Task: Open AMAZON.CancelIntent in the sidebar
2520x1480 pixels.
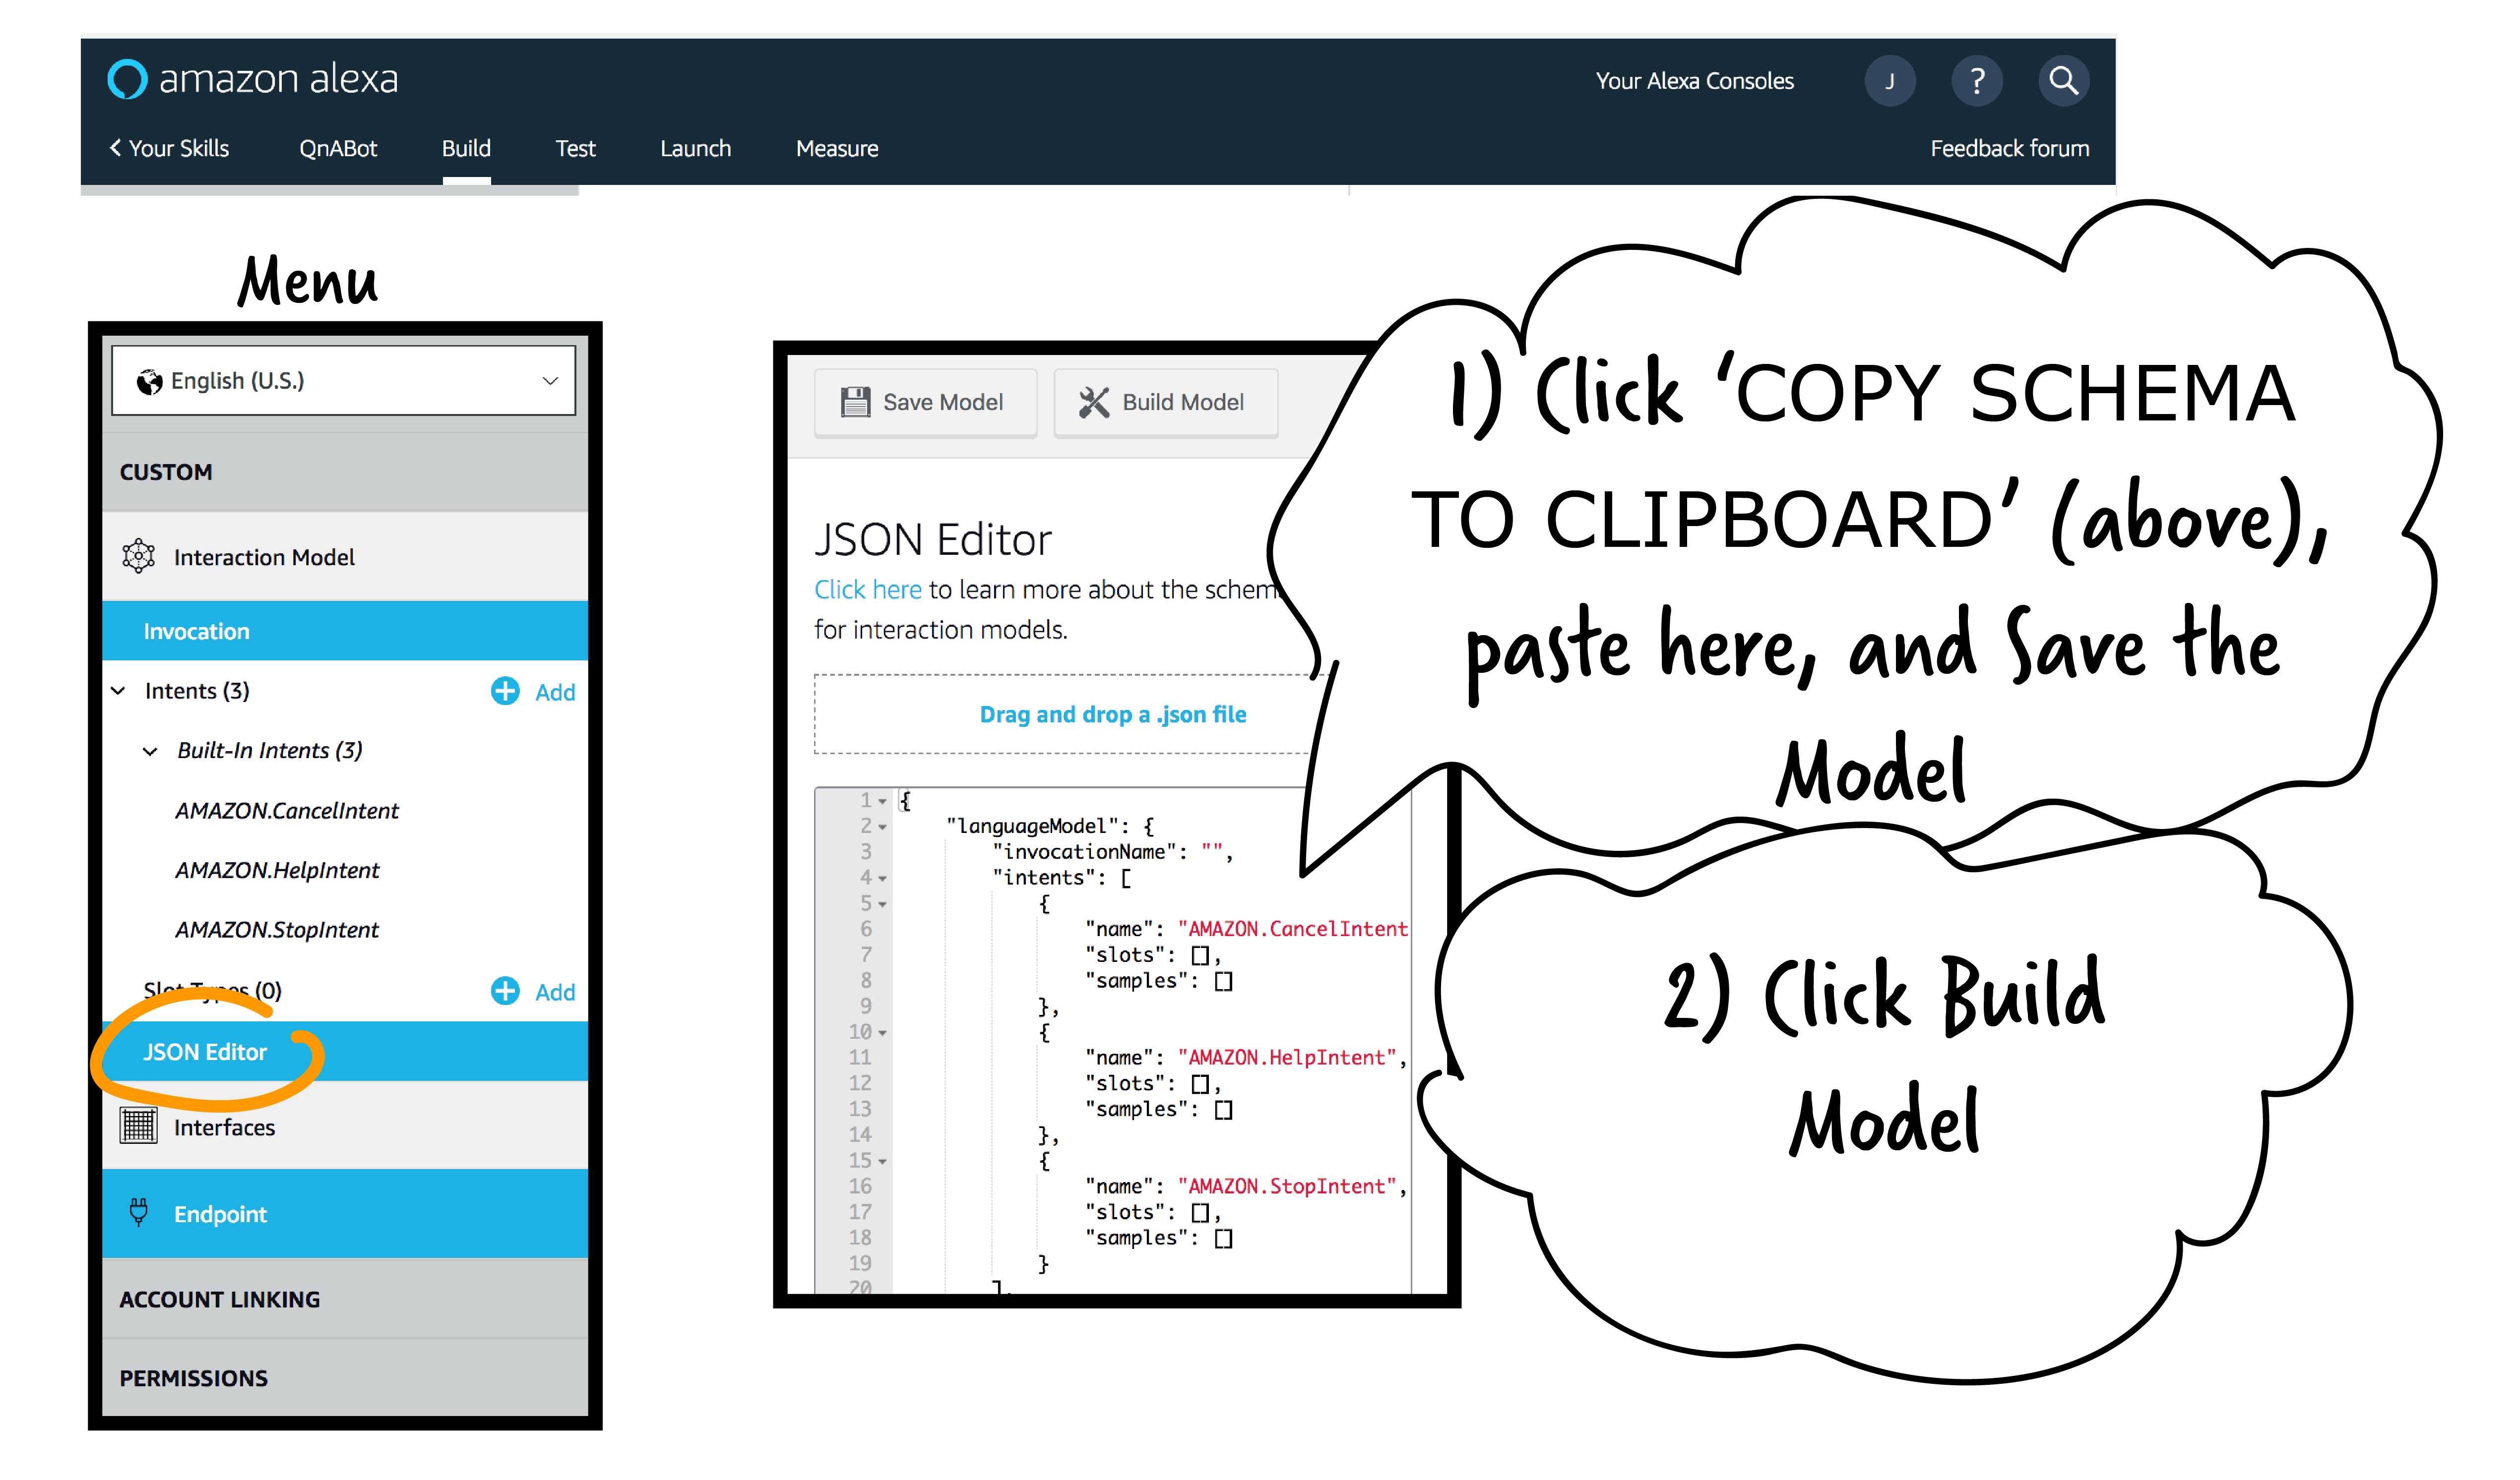Action: [287, 811]
